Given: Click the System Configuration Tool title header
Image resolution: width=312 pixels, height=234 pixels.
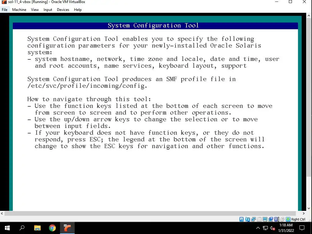Looking at the screenshot, I should click(x=153, y=26).
